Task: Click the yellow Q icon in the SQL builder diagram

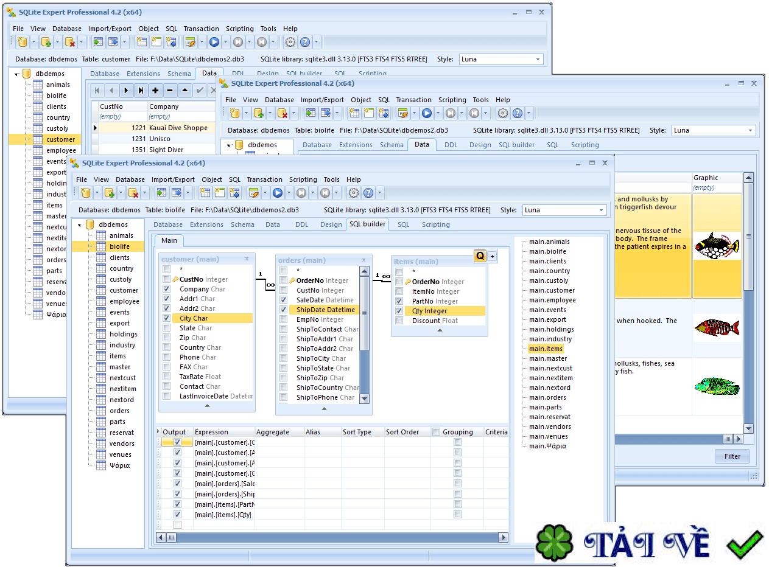Action: 480,256
